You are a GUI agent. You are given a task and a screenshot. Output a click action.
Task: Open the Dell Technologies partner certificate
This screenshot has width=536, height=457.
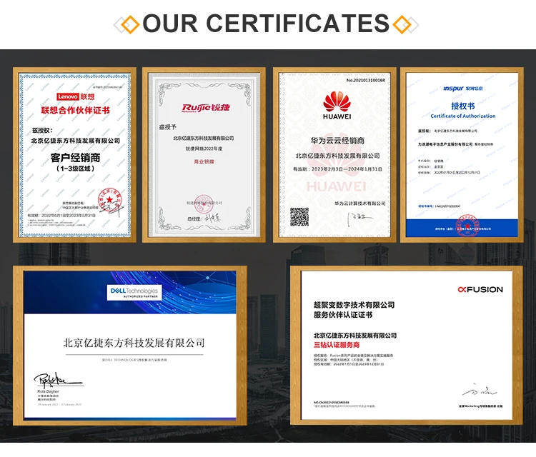(x=130, y=346)
